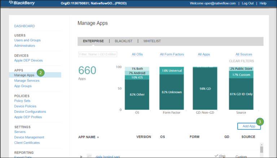Select 1% Both bar segment
The height and width of the screenshot is (158, 277).
137,69
